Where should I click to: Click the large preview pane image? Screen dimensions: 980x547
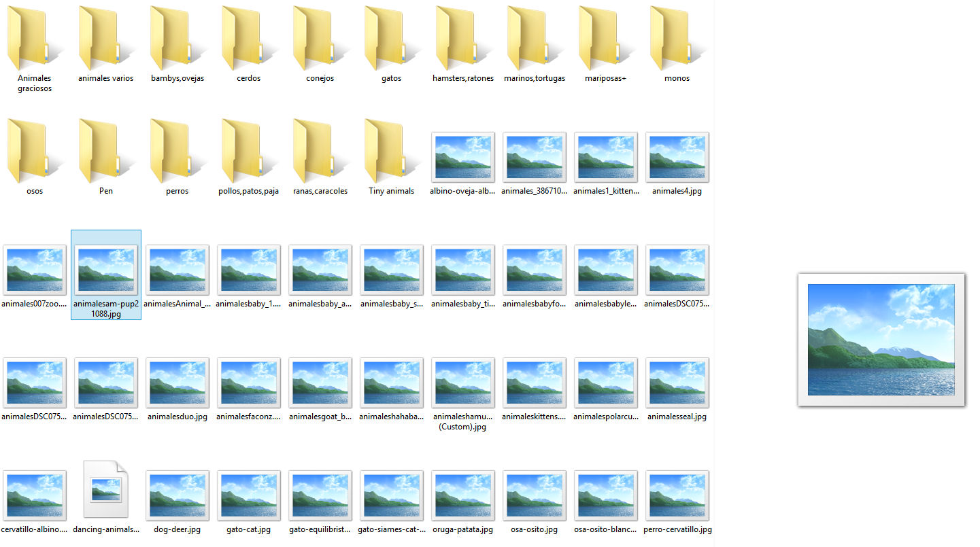click(x=881, y=340)
